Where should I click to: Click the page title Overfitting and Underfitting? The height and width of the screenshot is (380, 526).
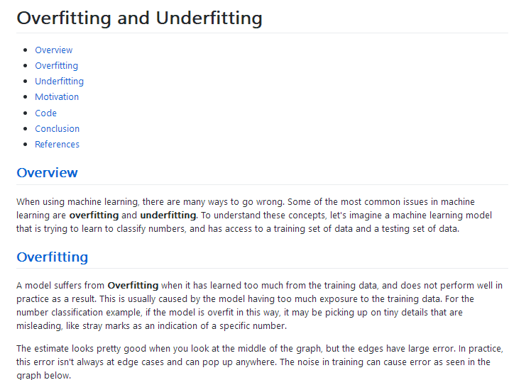click(x=139, y=18)
